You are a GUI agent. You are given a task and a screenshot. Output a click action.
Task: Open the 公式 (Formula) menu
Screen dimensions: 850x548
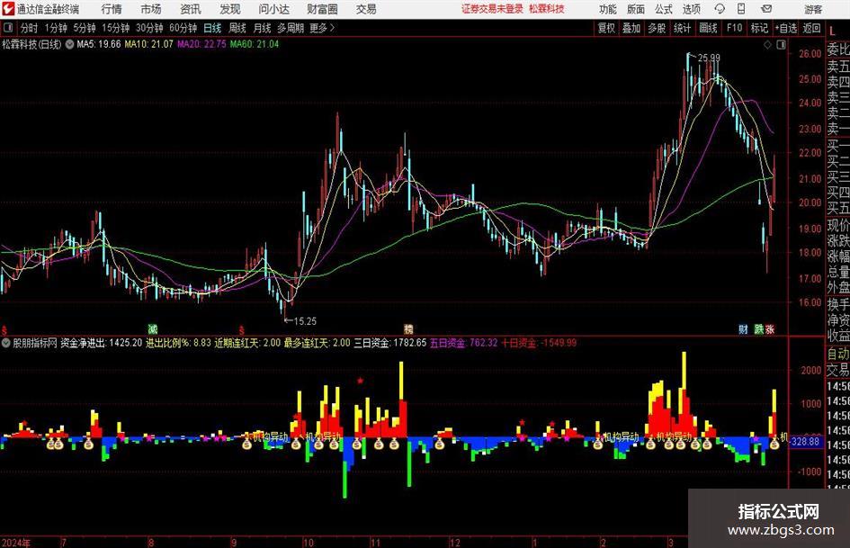pos(664,9)
